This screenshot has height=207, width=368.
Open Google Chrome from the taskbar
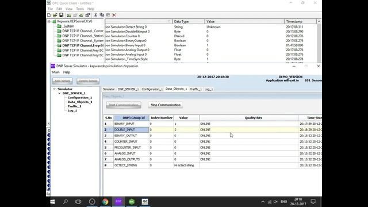[105, 202]
